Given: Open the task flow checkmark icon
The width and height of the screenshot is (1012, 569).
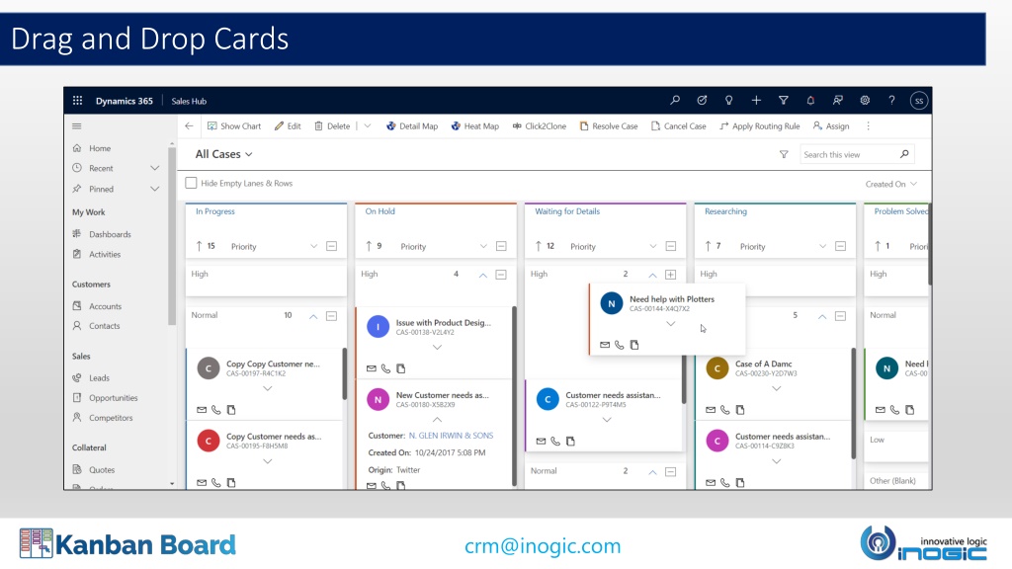Looking at the screenshot, I should tap(703, 101).
